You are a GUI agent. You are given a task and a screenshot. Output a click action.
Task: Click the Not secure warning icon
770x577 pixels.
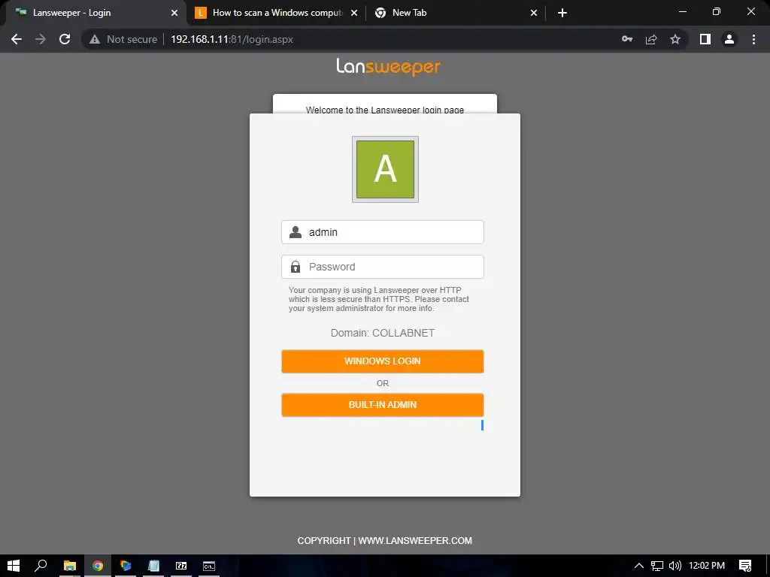point(95,39)
